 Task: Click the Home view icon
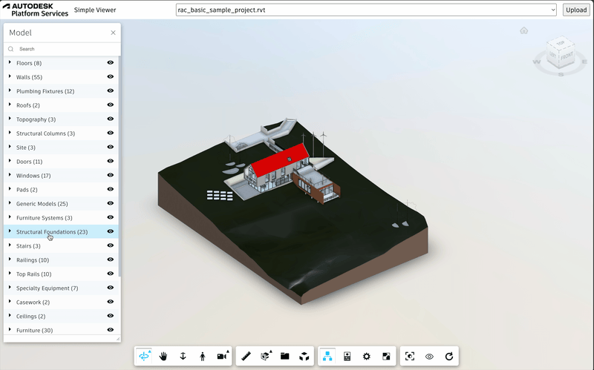point(524,30)
